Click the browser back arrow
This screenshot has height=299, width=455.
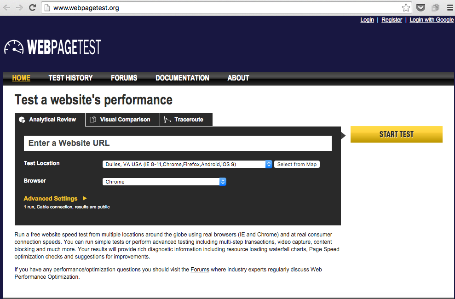click(x=7, y=7)
